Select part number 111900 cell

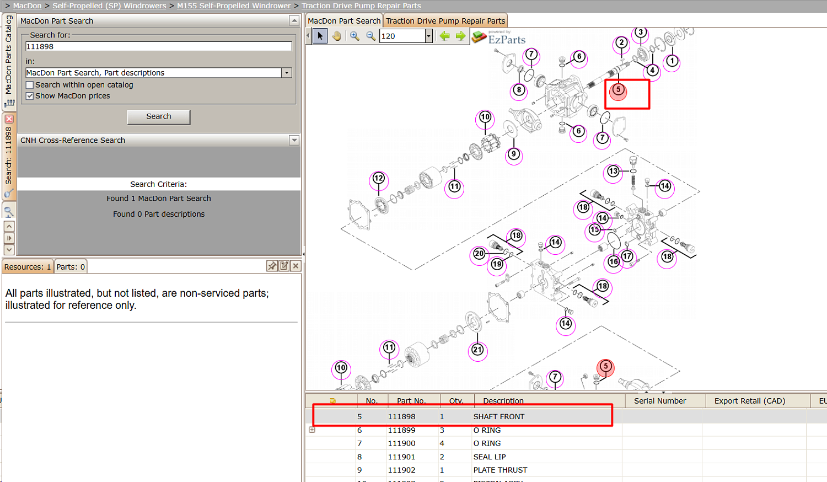[x=401, y=443]
